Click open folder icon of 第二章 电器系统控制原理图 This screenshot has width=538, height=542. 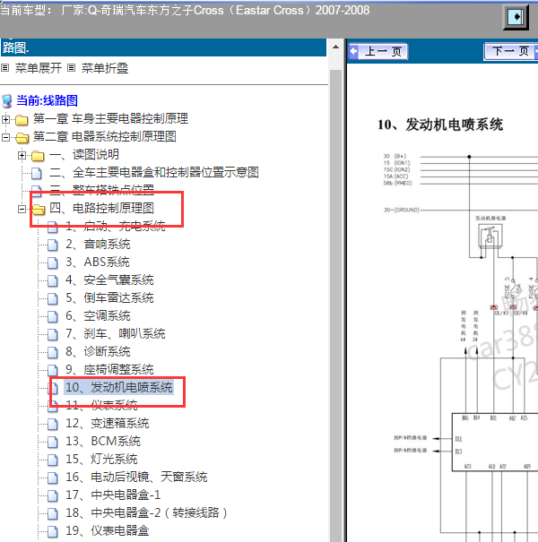22,138
